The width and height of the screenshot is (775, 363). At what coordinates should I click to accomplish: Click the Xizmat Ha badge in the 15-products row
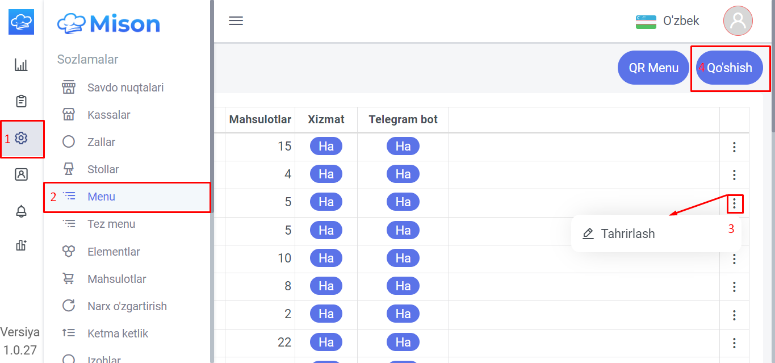point(326,147)
